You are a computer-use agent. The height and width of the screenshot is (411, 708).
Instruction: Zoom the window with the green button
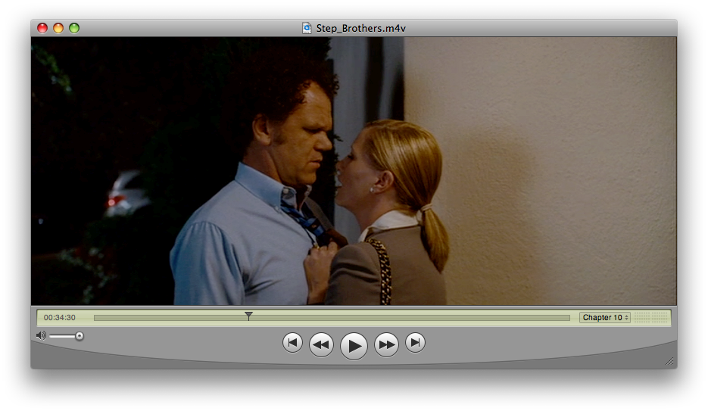(74, 28)
